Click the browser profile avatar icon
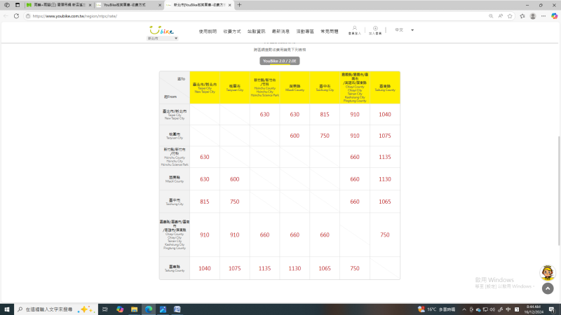The width and height of the screenshot is (561, 315). click(533, 16)
